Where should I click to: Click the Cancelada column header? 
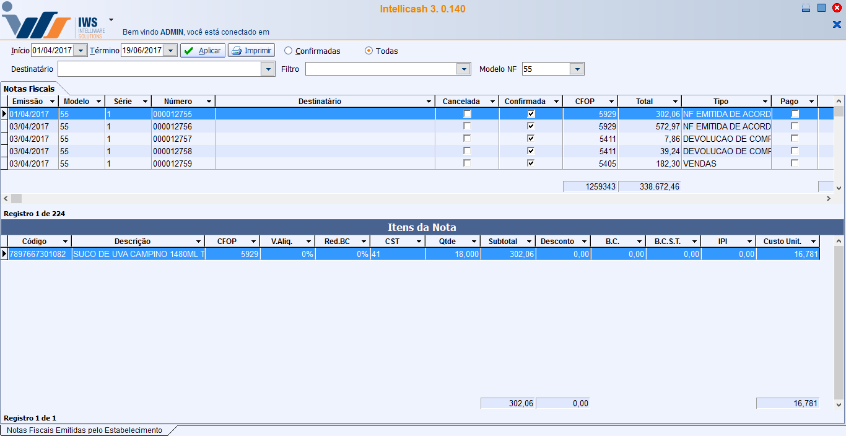(467, 102)
